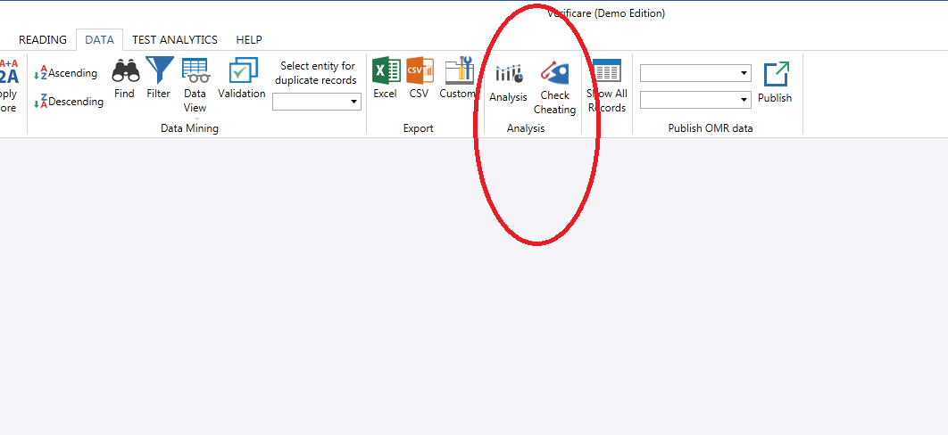948x435 pixels.
Task: Open the lower Publish OMR dropdown
Action: 696,100
